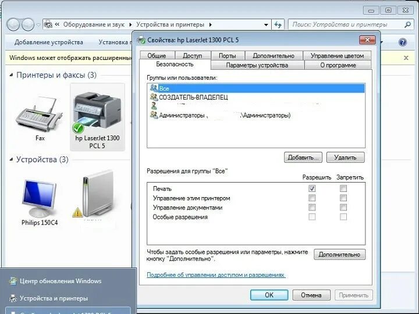Open Центр обновления Windows from the menu

[61, 281]
